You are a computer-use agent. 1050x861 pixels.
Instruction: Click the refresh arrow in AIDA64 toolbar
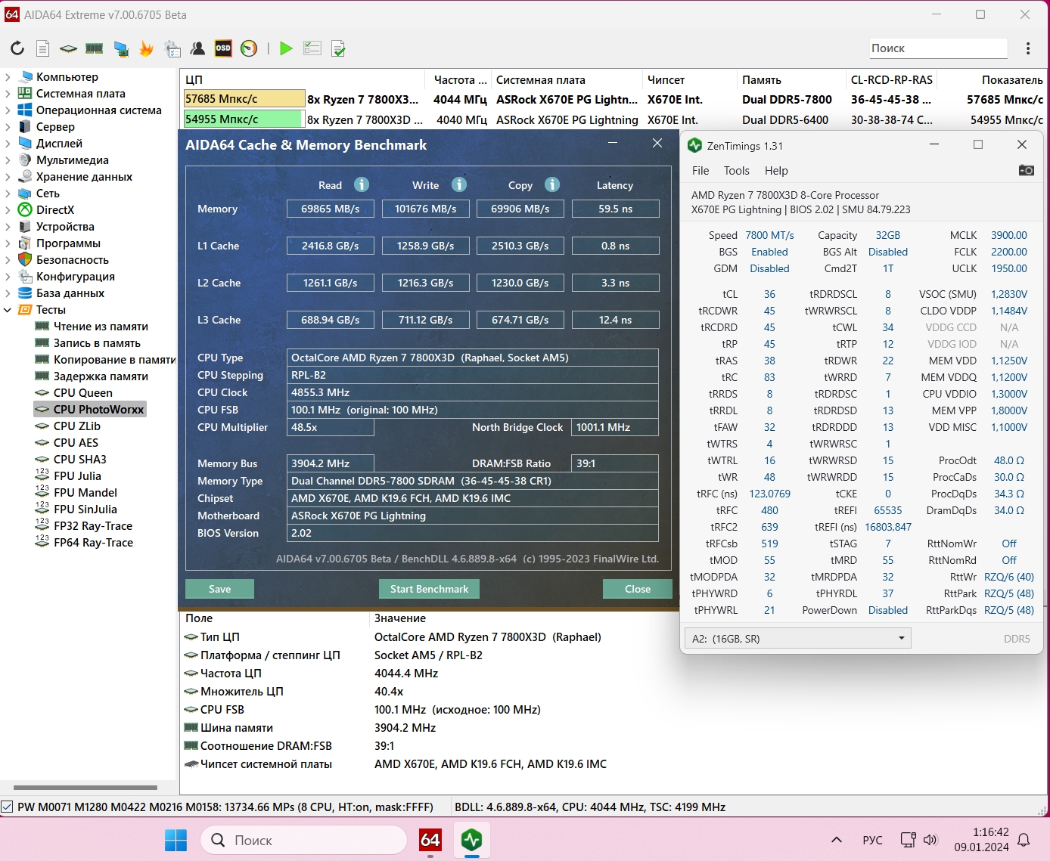(x=17, y=48)
